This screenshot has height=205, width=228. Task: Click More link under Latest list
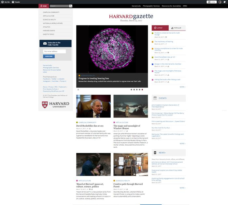182,87
